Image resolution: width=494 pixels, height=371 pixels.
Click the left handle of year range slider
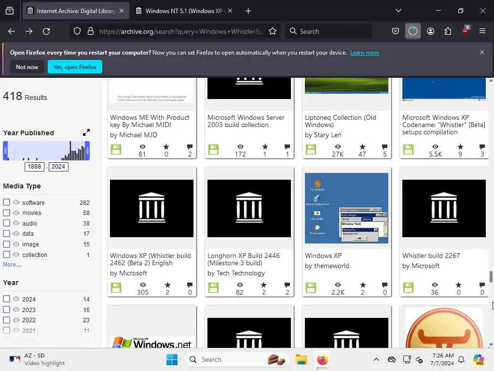click(x=5, y=151)
